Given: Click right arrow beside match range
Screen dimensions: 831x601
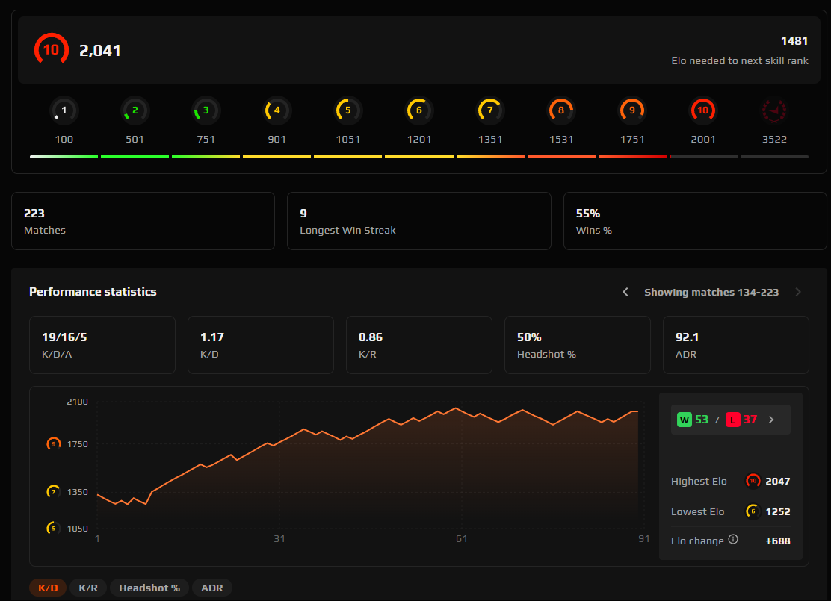Looking at the screenshot, I should pyautogui.click(x=797, y=292).
